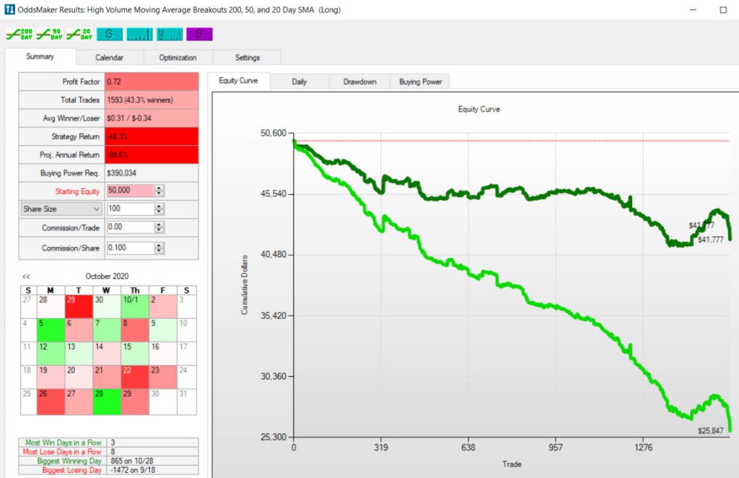Select October 16 on the calendar

pos(163,354)
